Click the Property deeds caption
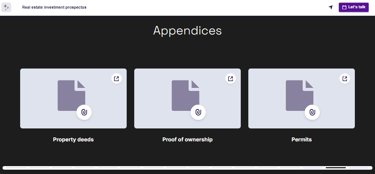 (x=73, y=140)
